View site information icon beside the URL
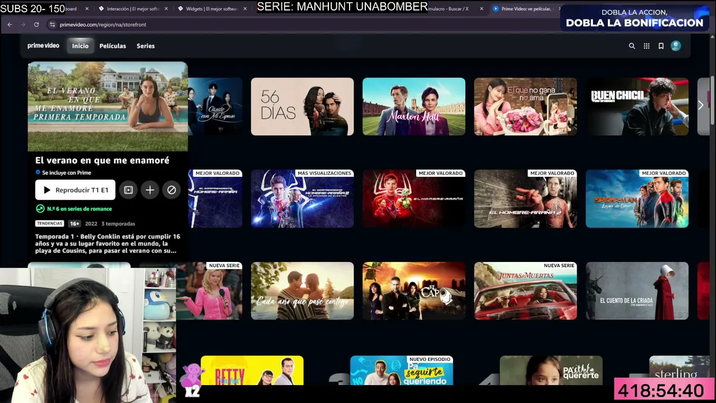716x403 pixels. pyautogui.click(x=53, y=25)
